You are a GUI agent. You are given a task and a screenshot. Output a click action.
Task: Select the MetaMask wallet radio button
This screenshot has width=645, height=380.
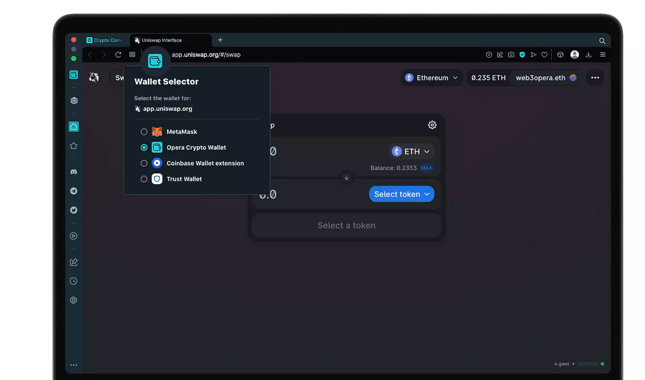pyautogui.click(x=144, y=131)
